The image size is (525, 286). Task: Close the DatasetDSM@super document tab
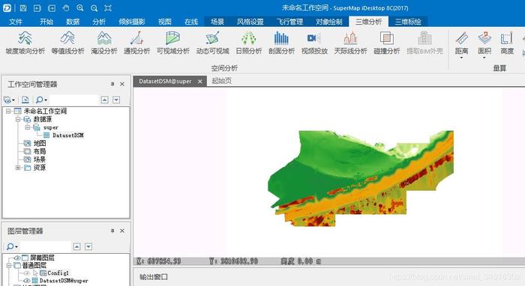tap(200, 81)
